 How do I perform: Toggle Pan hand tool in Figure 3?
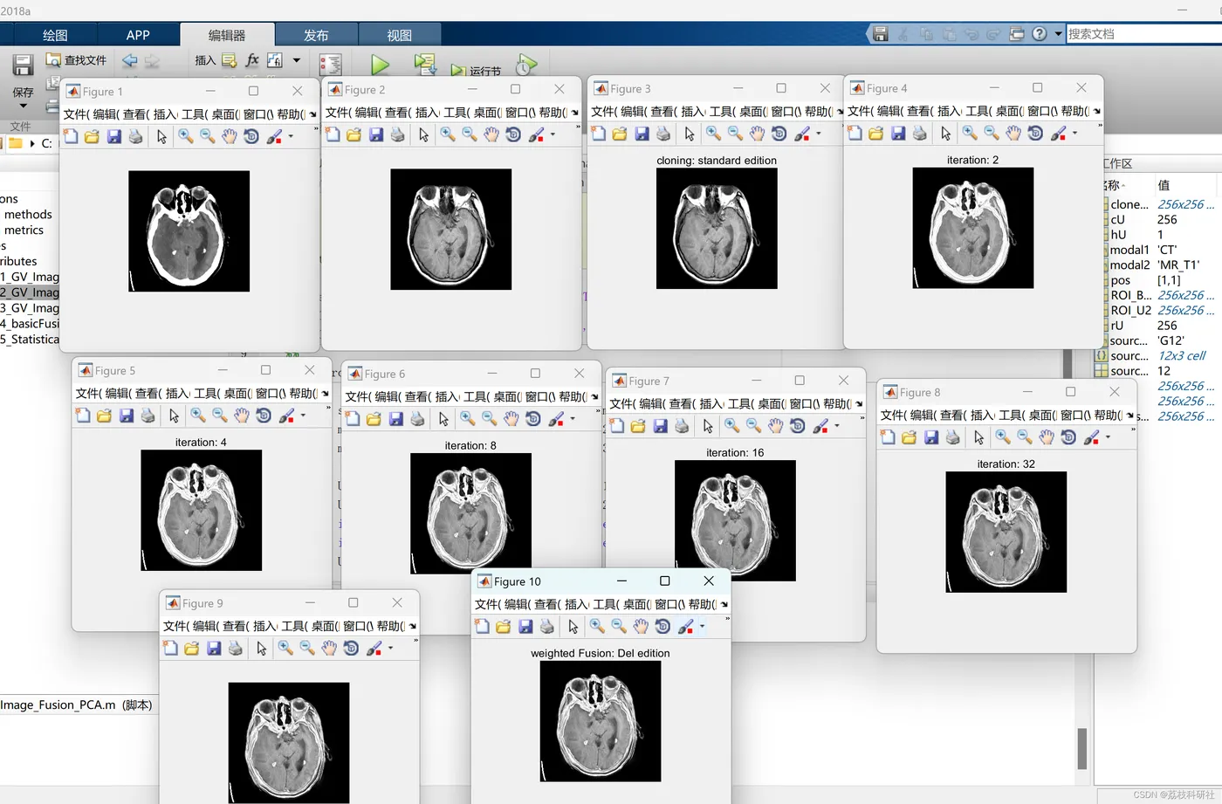pos(757,134)
